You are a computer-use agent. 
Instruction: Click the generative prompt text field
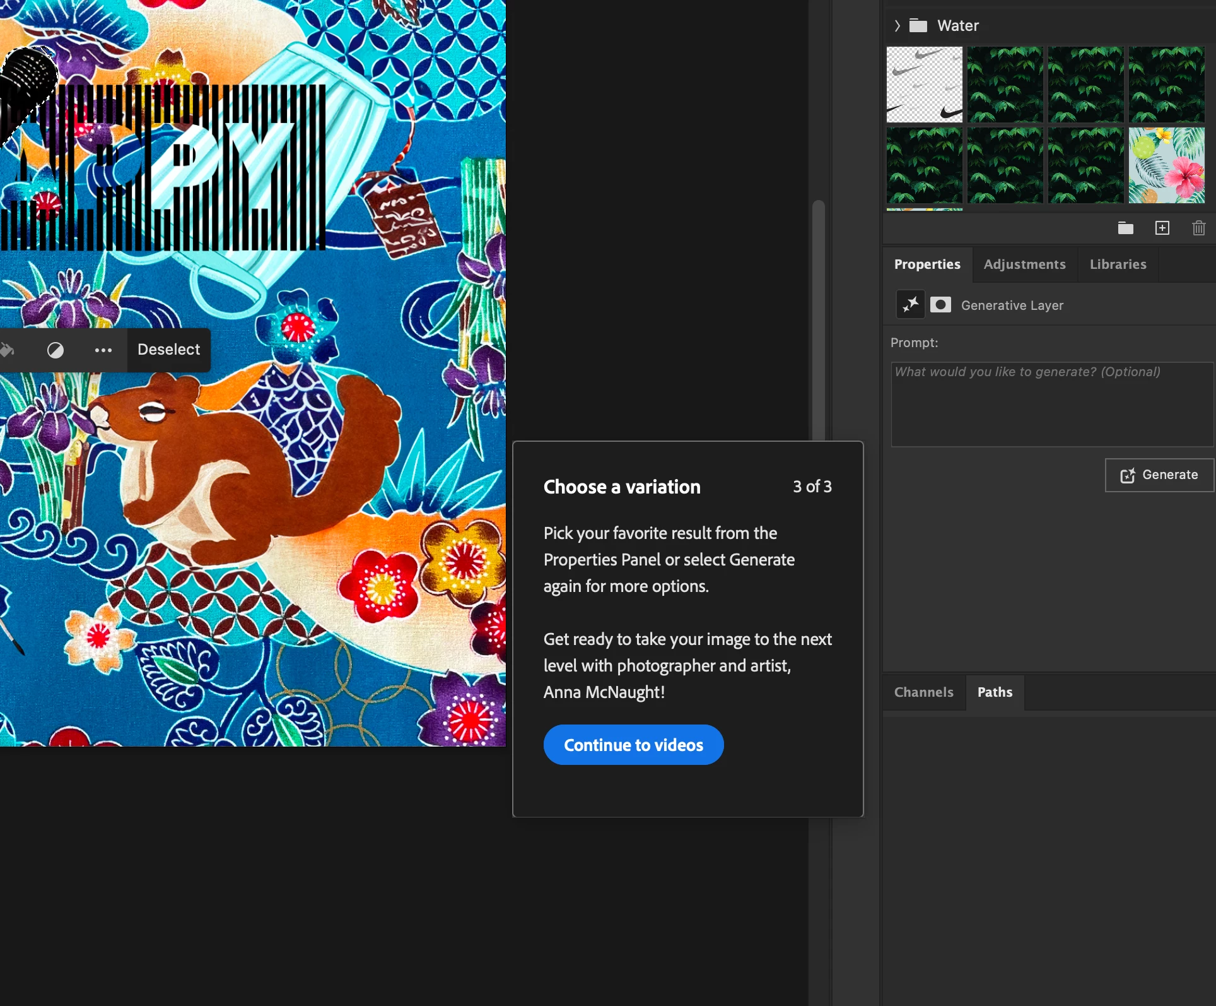[1051, 404]
